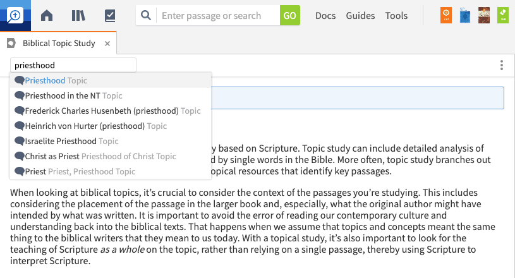This screenshot has width=515, height=278.
Task: Open the panel three-dot options menu
Action: [502, 65]
